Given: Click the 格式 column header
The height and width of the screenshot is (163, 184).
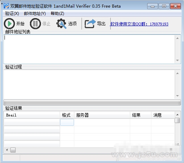Looking at the screenshot, I should [x=67, y=115].
